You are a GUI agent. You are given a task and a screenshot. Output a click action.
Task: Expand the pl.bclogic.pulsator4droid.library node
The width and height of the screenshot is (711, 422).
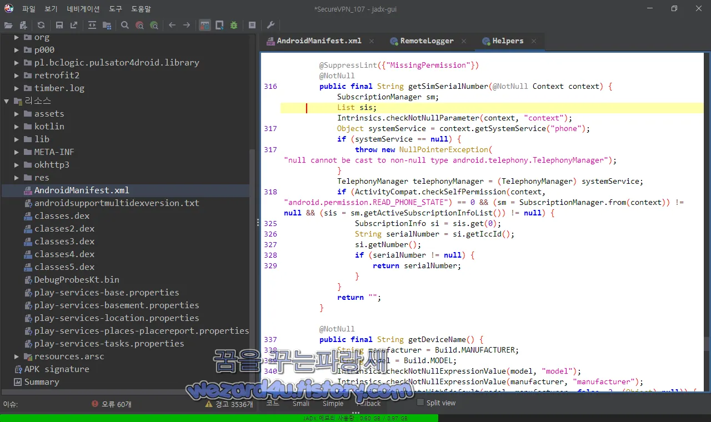point(17,63)
